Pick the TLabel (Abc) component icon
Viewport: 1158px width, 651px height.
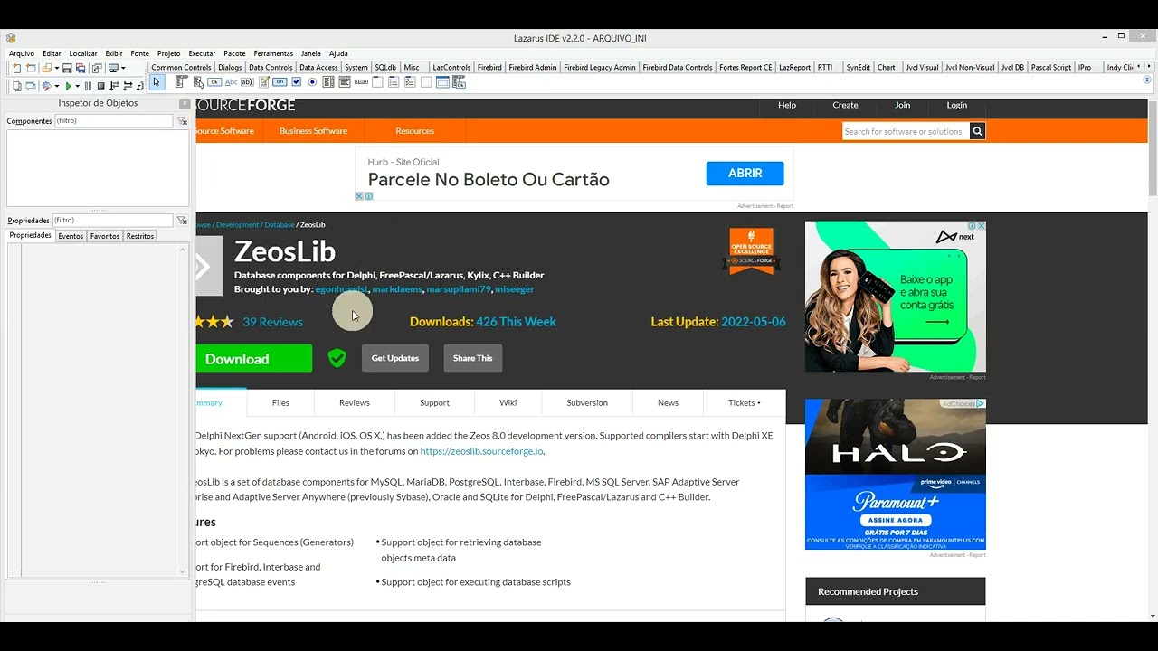tap(231, 82)
